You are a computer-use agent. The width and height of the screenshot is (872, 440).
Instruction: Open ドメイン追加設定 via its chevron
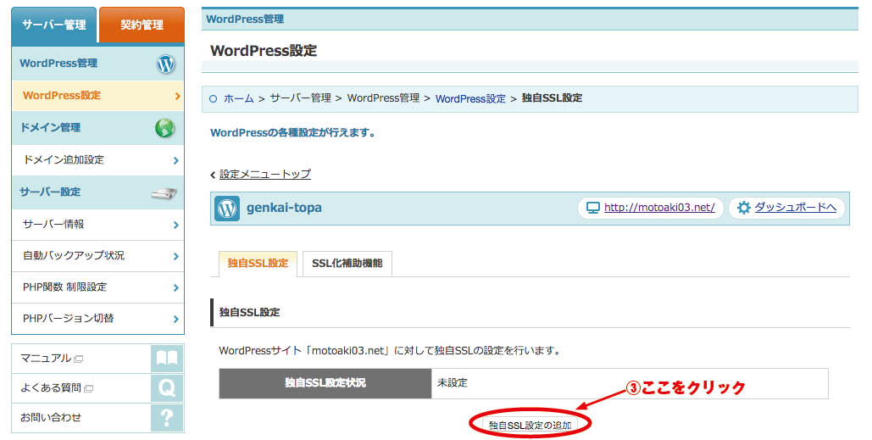(x=176, y=160)
